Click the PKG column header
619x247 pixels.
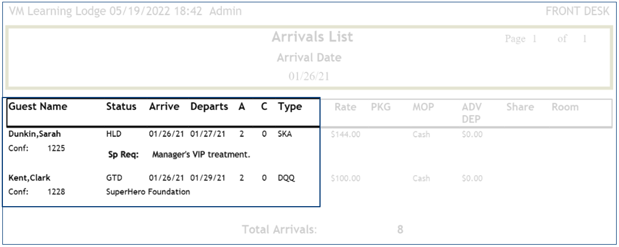(380, 107)
